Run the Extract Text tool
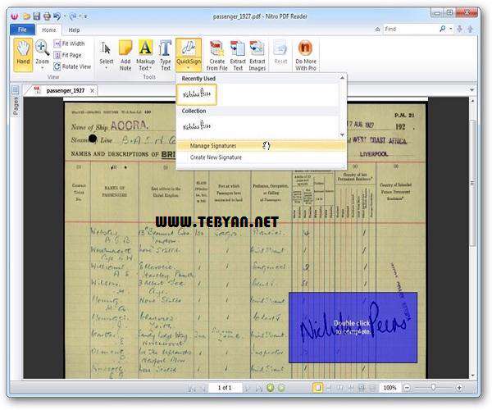The image size is (492, 410). pos(238,55)
